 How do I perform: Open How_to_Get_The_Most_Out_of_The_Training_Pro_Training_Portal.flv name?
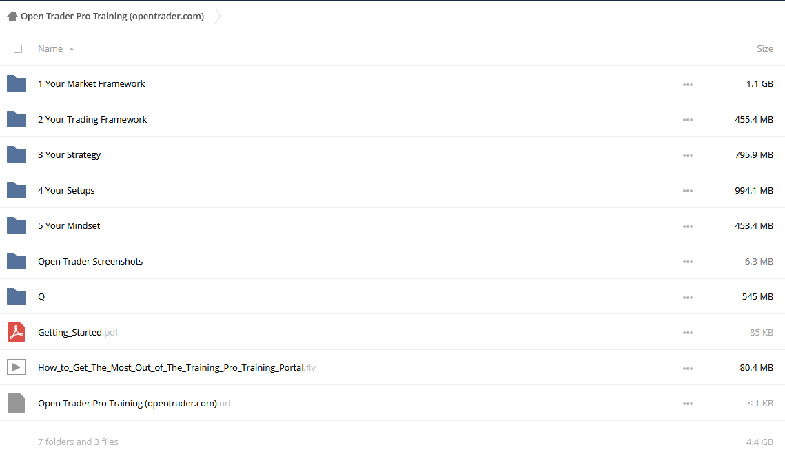(176, 367)
